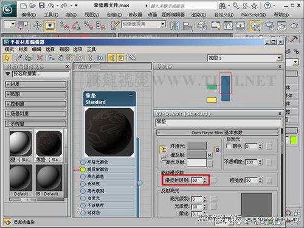Viewport: 304px width, 228px height.
Task: Toggle Snaps 3D snap icon
Action: click(64, 26)
